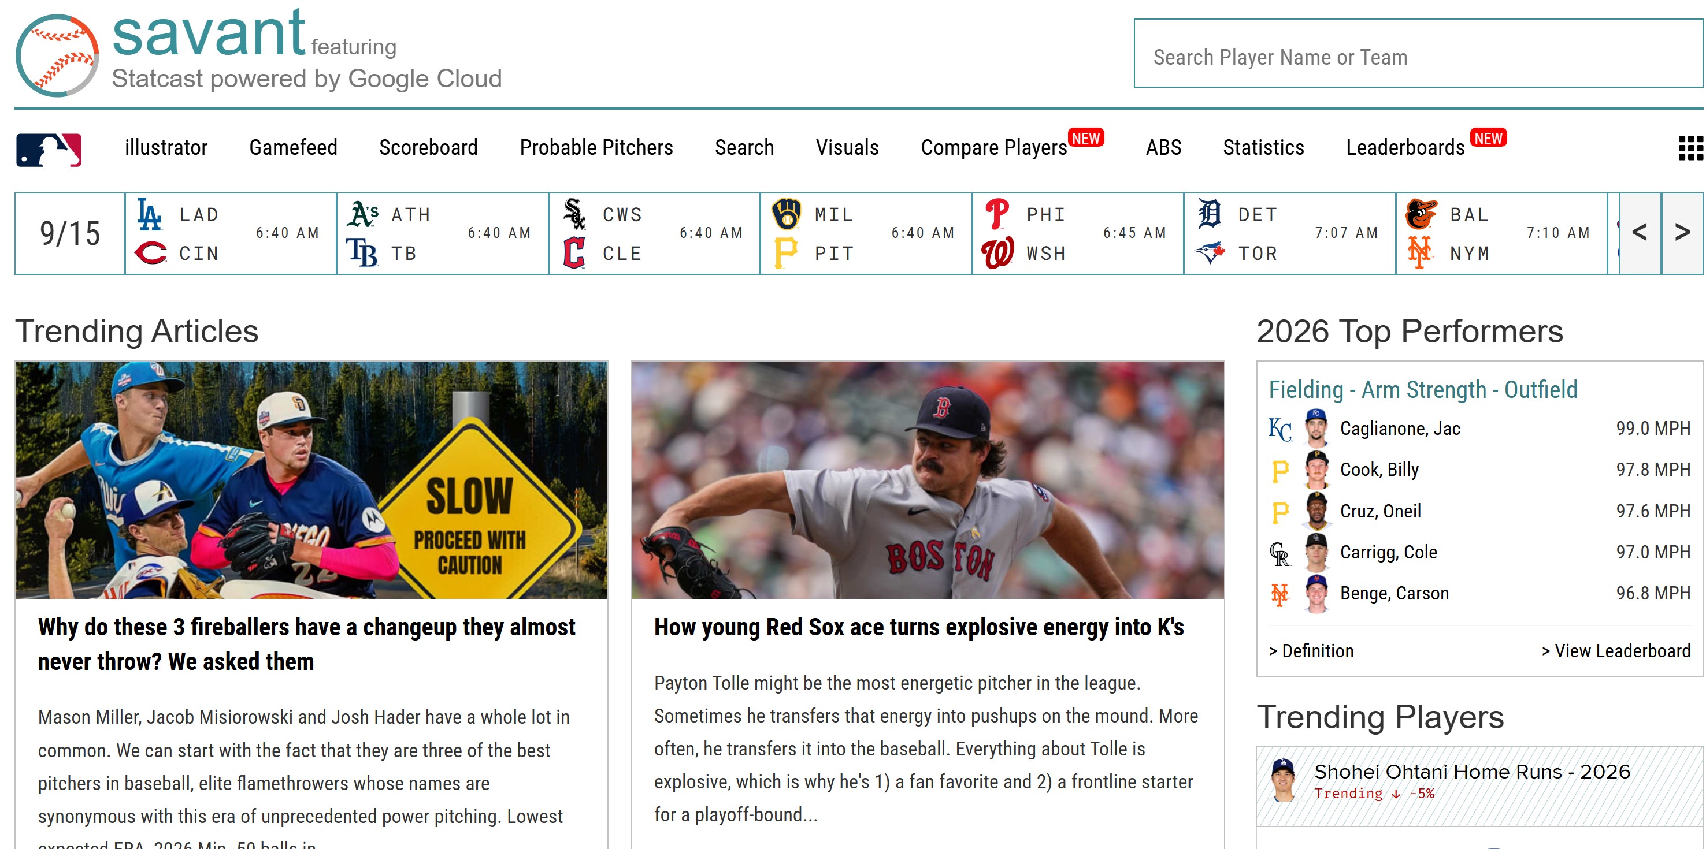Open the Leaderboards menu
Image resolution: width=1706 pixels, height=849 pixels.
click(1405, 148)
